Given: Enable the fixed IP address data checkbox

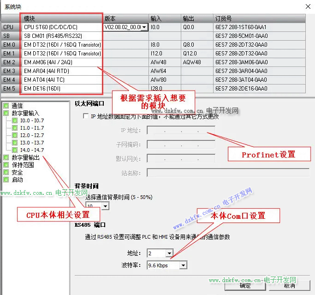Looking at the screenshot, I should [x=86, y=117].
